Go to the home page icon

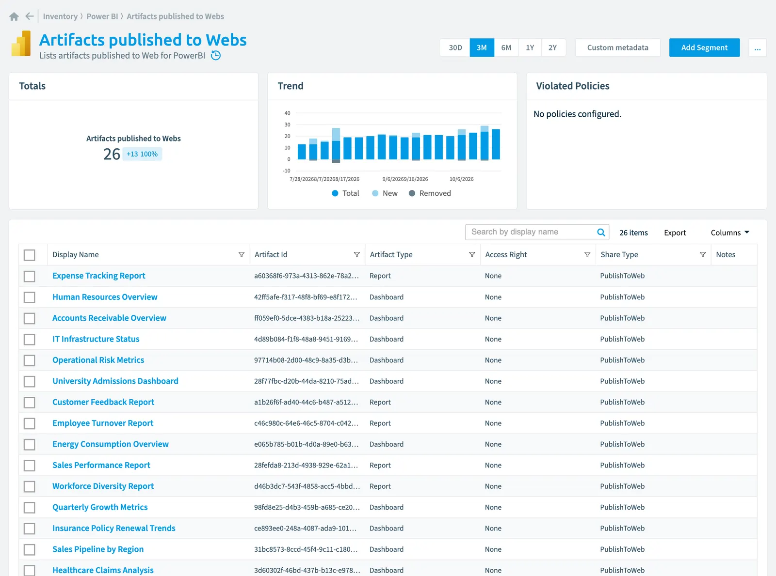pos(14,16)
